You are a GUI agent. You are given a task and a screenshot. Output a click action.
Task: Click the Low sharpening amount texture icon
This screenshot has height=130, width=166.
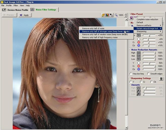click(139, 94)
